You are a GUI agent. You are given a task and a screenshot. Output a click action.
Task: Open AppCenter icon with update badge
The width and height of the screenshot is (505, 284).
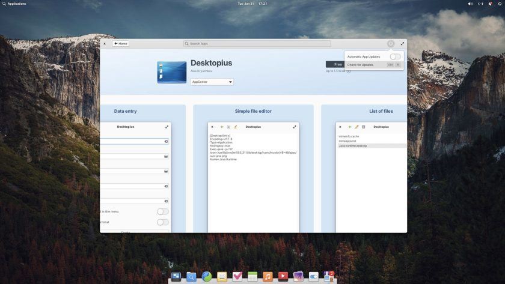click(x=329, y=277)
